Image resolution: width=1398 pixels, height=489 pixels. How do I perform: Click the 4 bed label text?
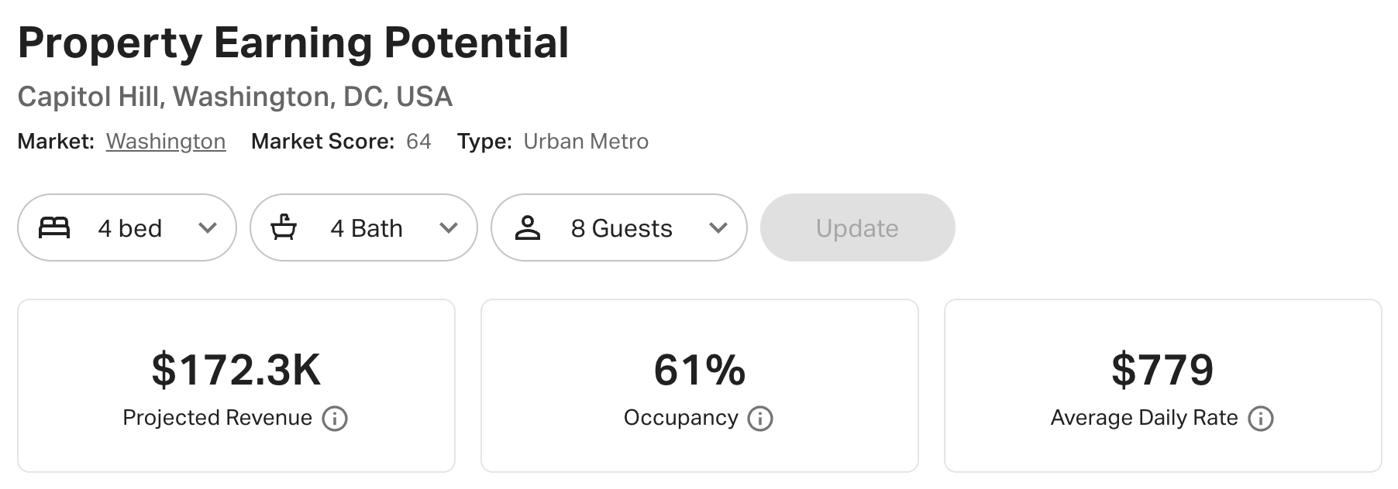tap(130, 228)
